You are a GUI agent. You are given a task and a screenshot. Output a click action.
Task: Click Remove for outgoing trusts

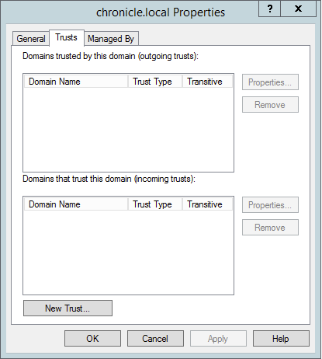click(x=270, y=105)
